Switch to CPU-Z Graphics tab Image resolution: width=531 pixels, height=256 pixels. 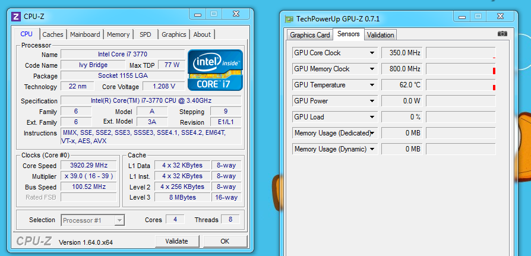173,34
